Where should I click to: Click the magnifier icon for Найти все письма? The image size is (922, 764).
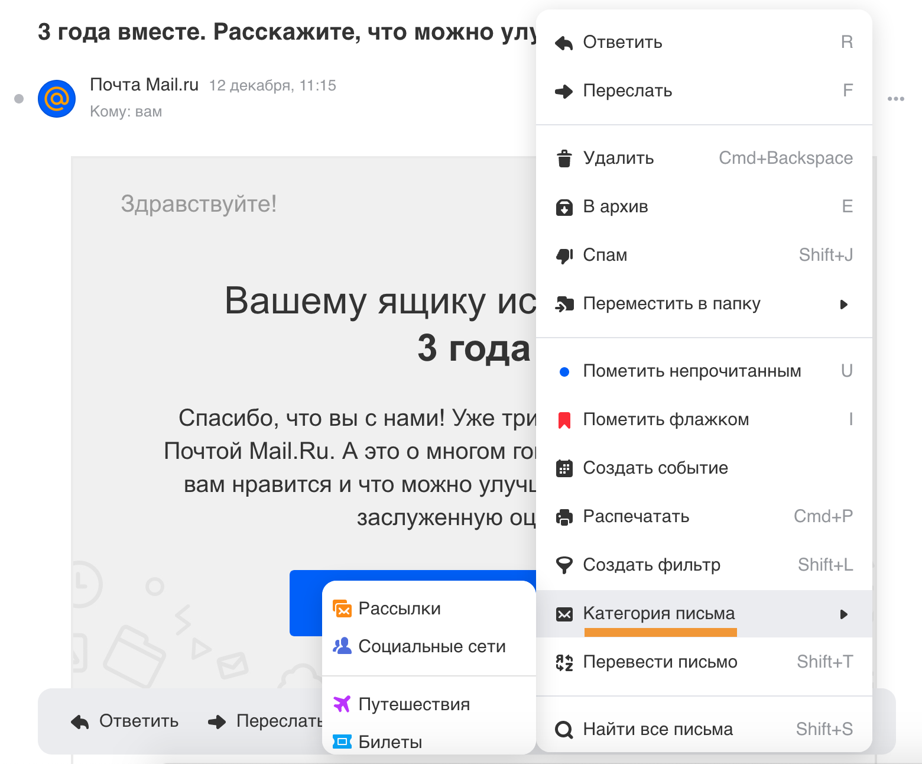coord(564,730)
